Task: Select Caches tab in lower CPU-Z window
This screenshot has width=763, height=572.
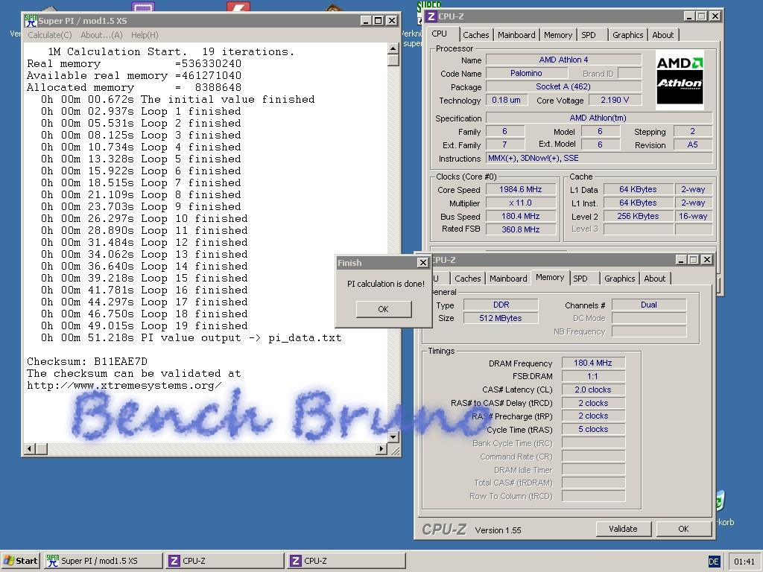Action: pyautogui.click(x=467, y=279)
